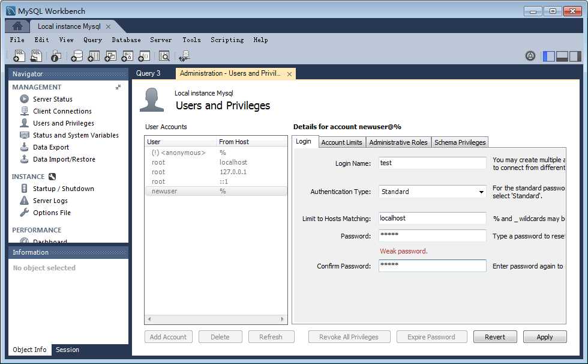
Task: Switch to the Query 3 tab
Action: [x=148, y=73]
